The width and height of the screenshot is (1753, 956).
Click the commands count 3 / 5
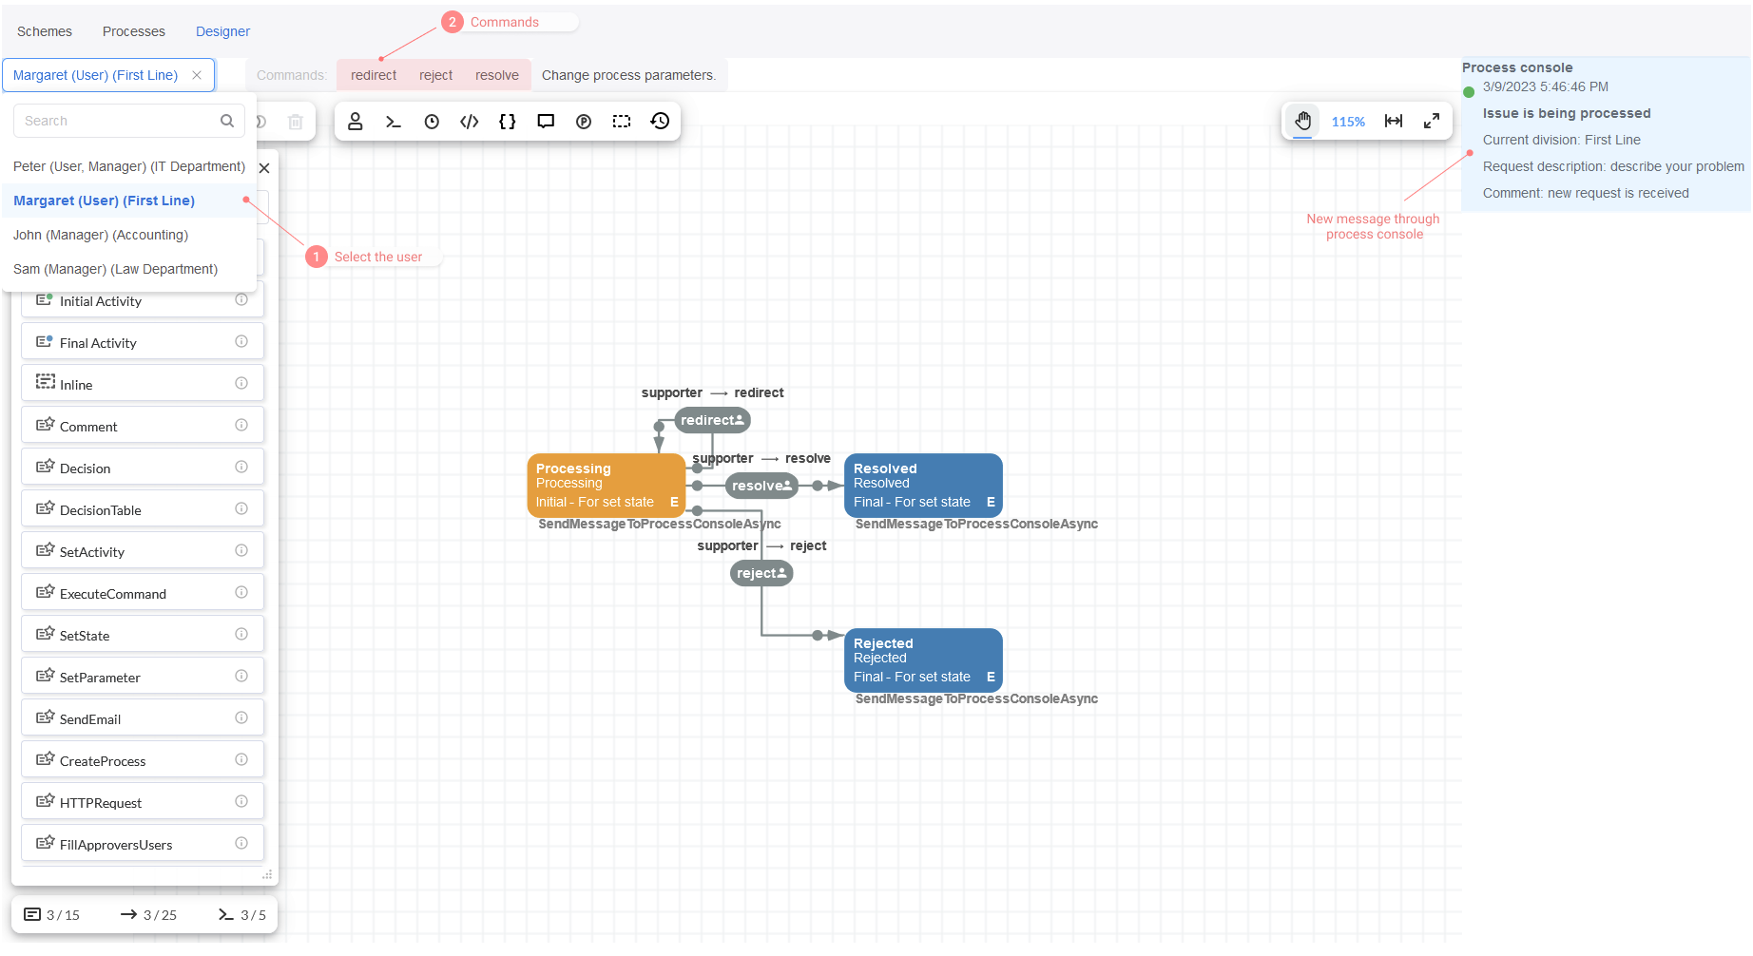point(242,915)
